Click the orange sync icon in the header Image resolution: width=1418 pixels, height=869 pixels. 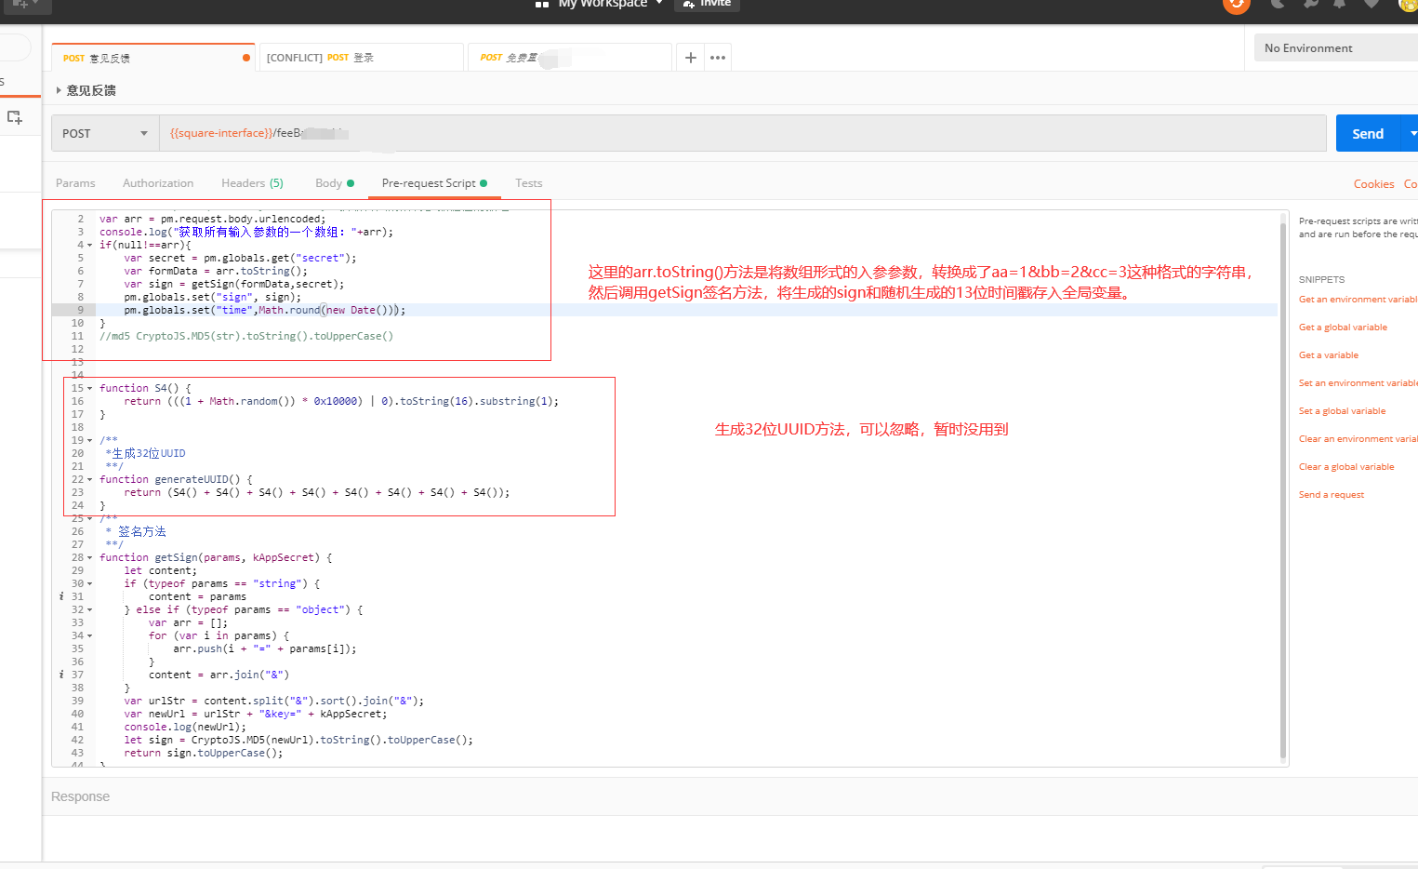click(x=1236, y=5)
